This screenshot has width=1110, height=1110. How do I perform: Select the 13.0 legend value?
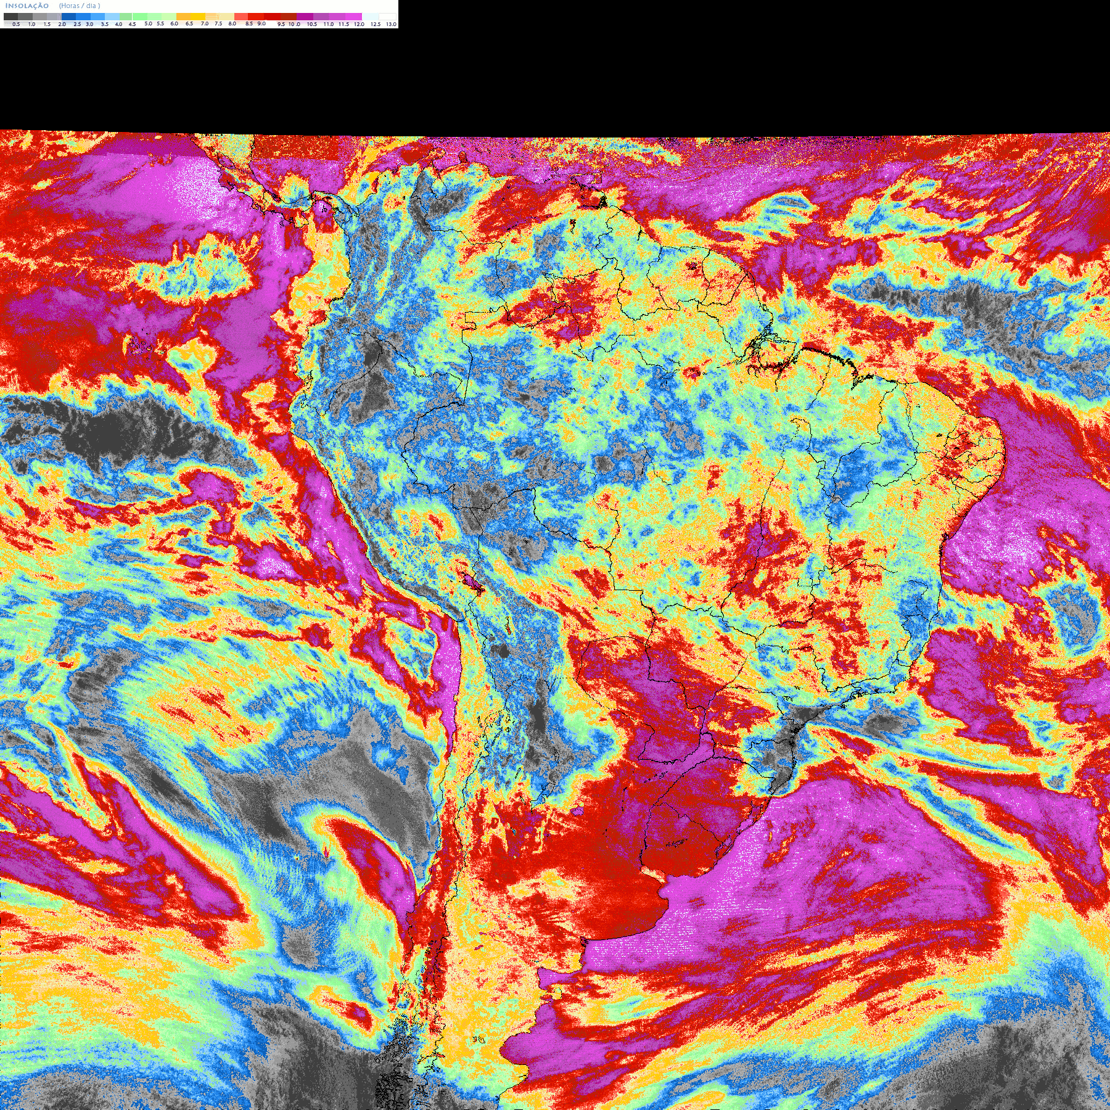click(x=391, y=24)
